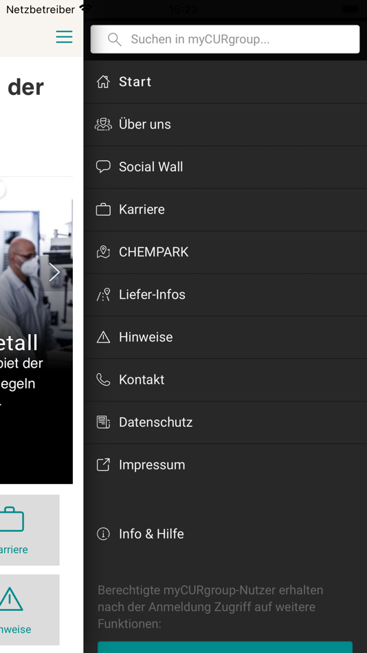Open the Social Wall menu entry

[225, 167]
